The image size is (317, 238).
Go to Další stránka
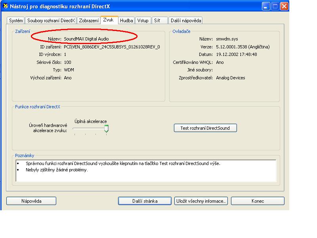pyautogui.click(x=145, y=201)
